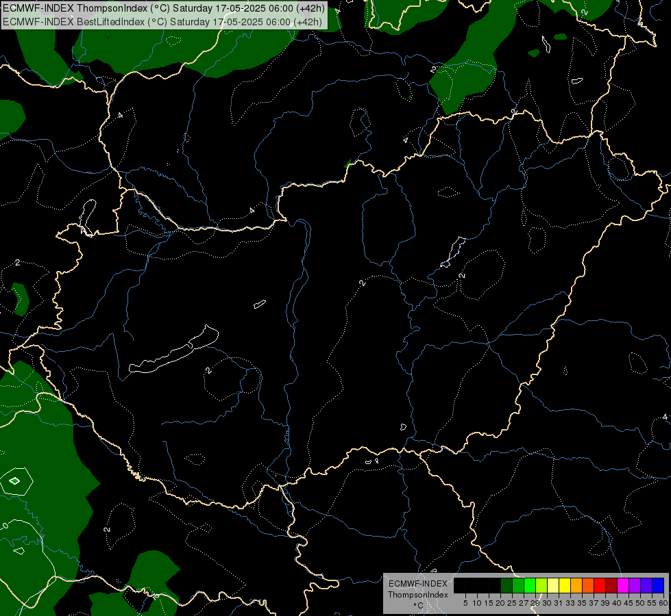Click the legend scale value 35
Image resolution: width=671 pixels, height=616 pixels.
click(x=583, y=603)
